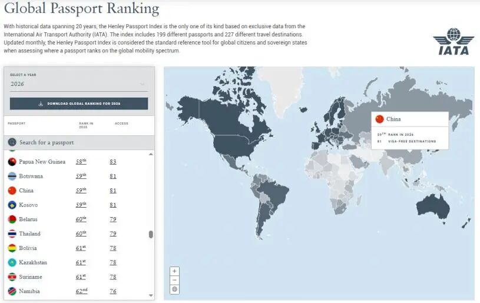The height and width of the screenshot is (303, 480).
Task: Click the China flag in the map tooltip
Action: click(x=380, y=119)
